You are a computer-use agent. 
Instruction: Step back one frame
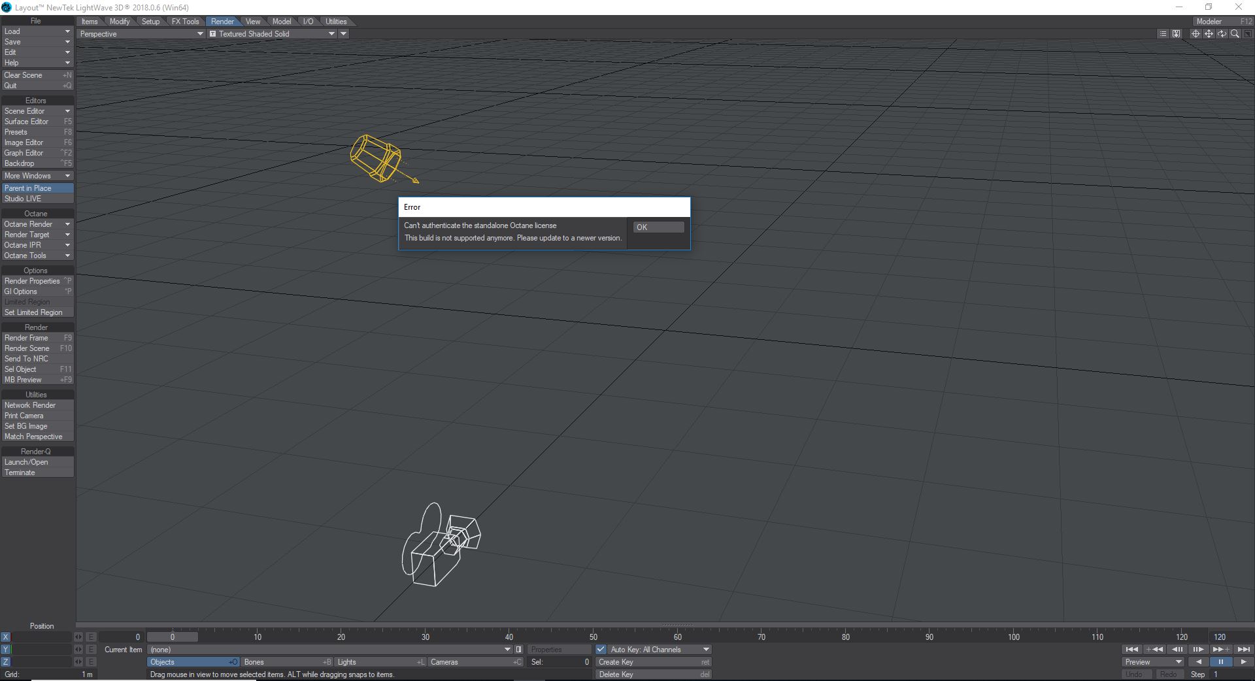(1177, 650)
